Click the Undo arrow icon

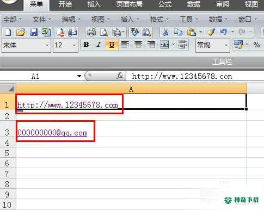tap(224, 33)
